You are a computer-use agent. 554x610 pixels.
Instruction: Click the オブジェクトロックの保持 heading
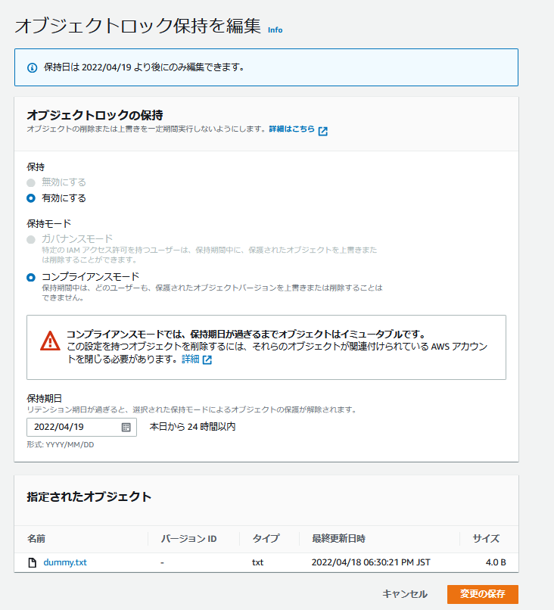[95, 115]
